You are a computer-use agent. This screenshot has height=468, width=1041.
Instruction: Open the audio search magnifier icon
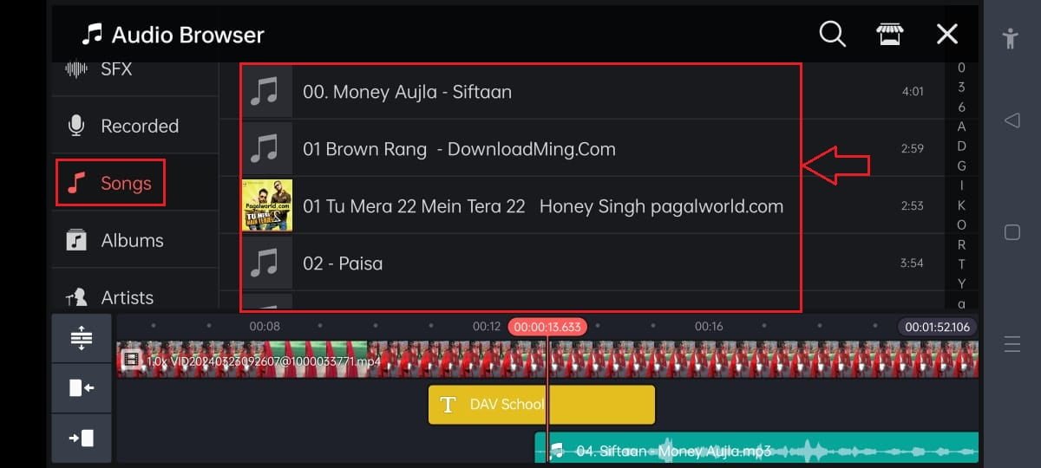[832, 34]
